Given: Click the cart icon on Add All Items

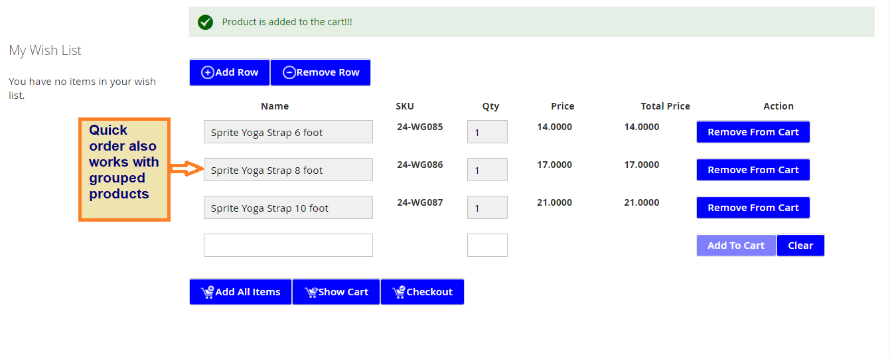Looking at the screenshot, I should pos(208,292).
